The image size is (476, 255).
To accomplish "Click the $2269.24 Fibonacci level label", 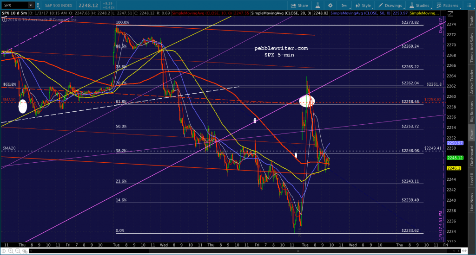I will click(x=410, y=46).
